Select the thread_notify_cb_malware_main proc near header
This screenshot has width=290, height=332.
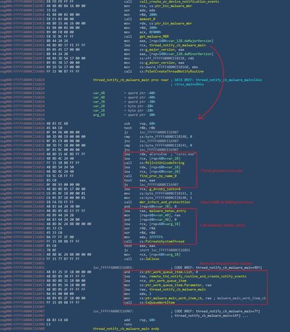pyautogui.click(x=131, y=80)
